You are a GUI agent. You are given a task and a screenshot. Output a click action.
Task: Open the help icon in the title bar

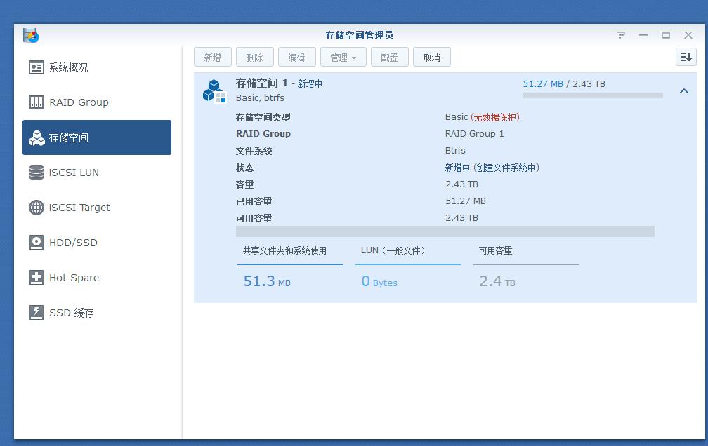pyautogui.click(x=620, y=34)
